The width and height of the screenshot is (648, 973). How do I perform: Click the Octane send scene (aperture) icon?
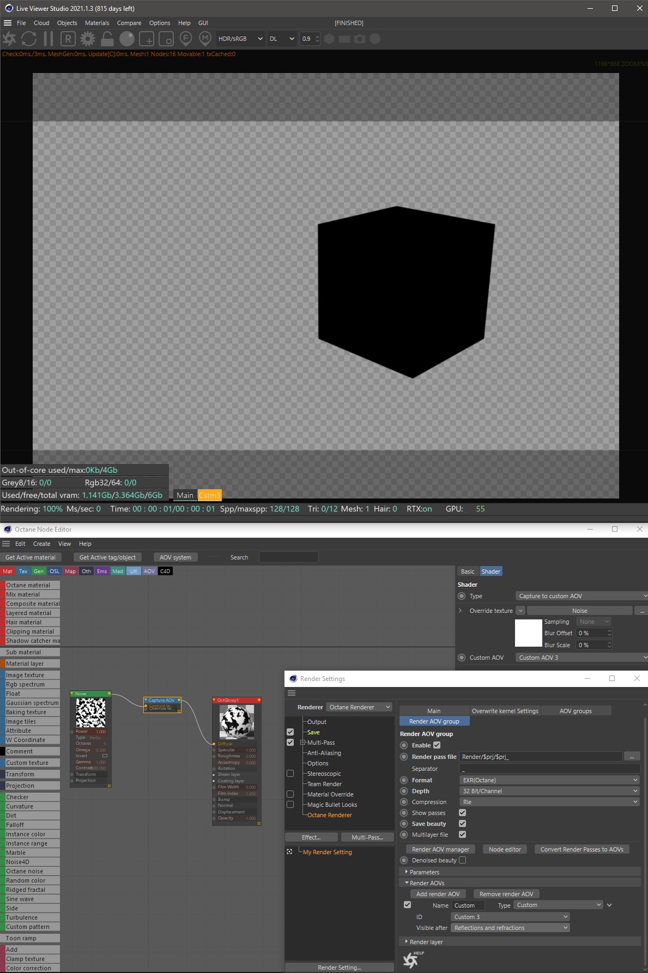(9, 39)
